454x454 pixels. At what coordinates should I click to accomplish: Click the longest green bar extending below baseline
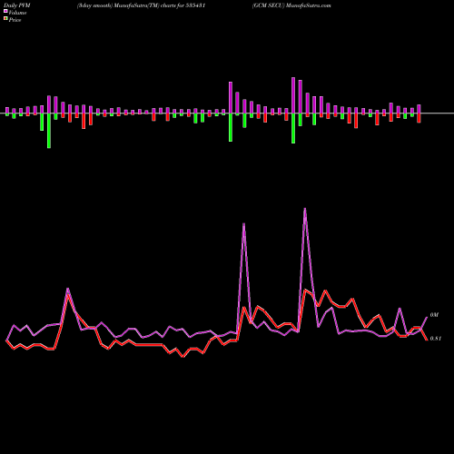click(x=49, y=131)
